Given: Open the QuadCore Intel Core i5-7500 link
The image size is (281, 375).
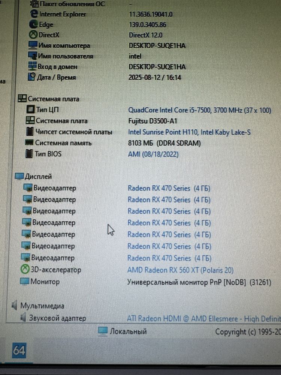Looking at the screenshot, I should coord(200,110).
